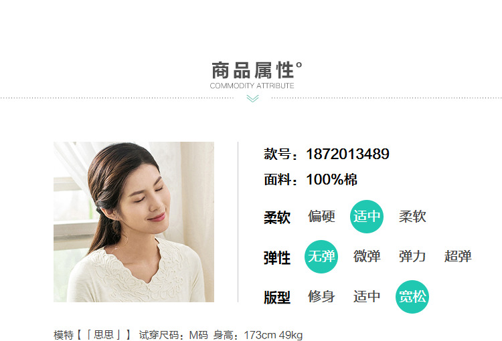Choose the 偏硬 softness option

pyautogui.click(x=321, y=217)
